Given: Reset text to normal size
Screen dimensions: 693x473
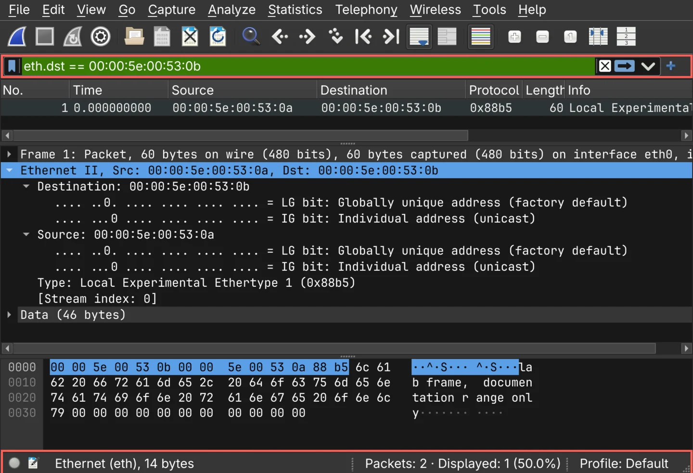Looking at the screenshot, I should pyautogui.click(x=570, y=37).
